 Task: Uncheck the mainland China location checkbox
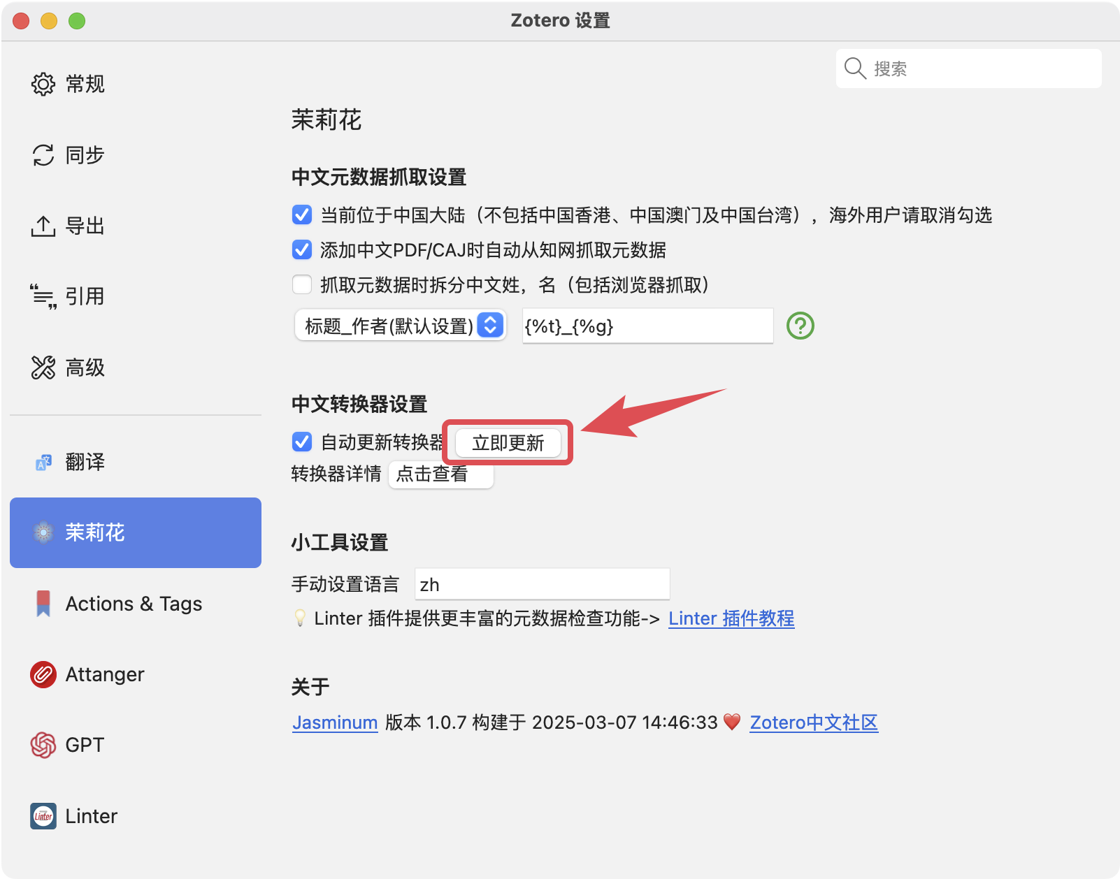[302, 215]
